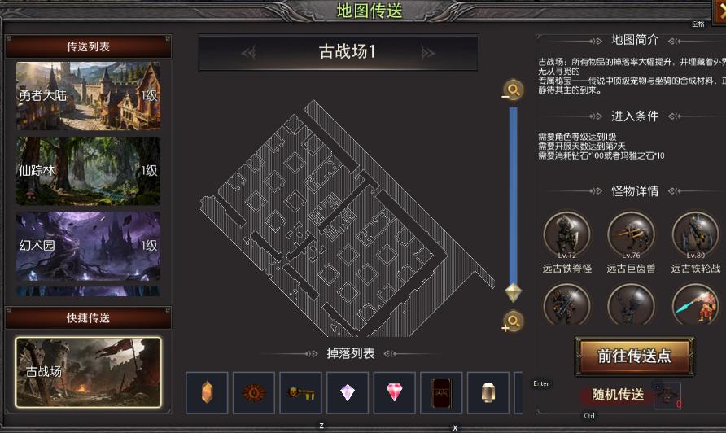Select the purple diamond drop item
The height and width of the screenshot is (433, 726).
click(x=348, y=392)
